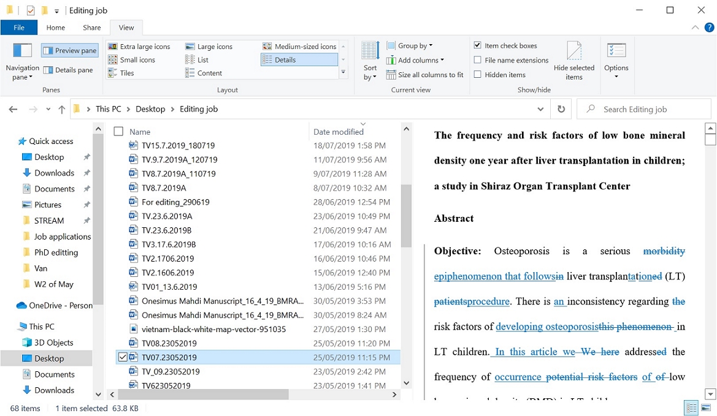Click the file list vertical scrollbar thumb
The height and width of the screenshot is (416, 717).
406,215
